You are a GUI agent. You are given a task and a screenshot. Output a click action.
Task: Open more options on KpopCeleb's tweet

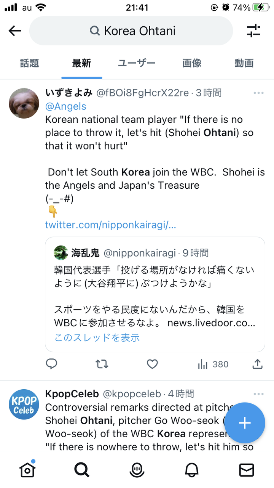258,394
